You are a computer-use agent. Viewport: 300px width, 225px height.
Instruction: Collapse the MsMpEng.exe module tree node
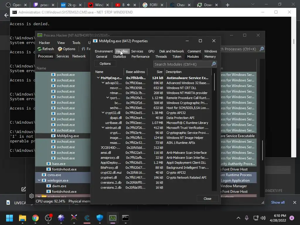tap(98, 78)
